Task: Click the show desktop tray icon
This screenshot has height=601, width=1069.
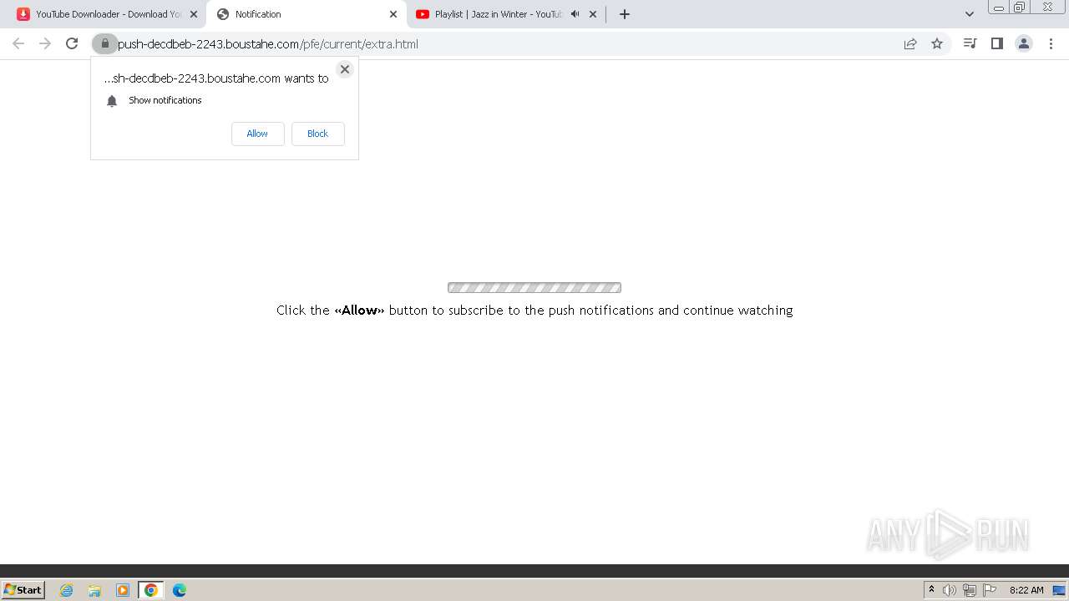Action: 1059,590
